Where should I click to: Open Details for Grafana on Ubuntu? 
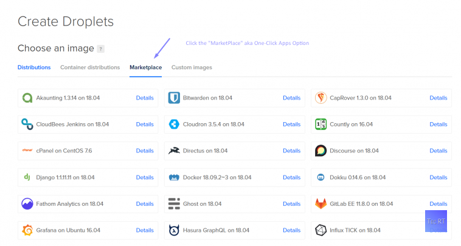click(x=145, y=230)
